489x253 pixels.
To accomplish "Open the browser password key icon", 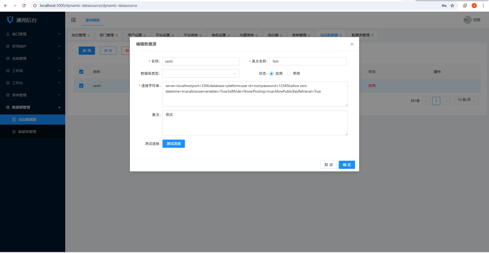I will (x=444, y=6).
